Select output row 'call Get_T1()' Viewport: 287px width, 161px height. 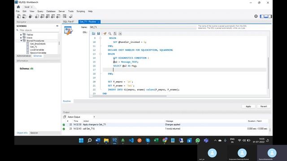tap(165, 129)
